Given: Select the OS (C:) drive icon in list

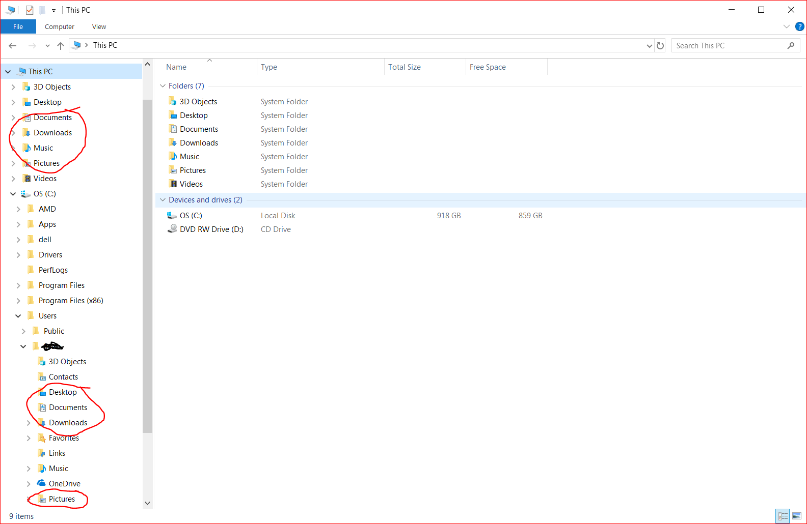Looking at the screenshot, I should 172,216.
